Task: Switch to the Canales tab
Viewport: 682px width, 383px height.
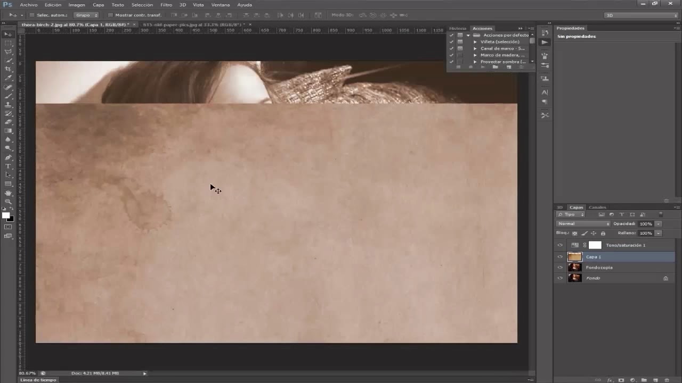Action: pos(597,207)
